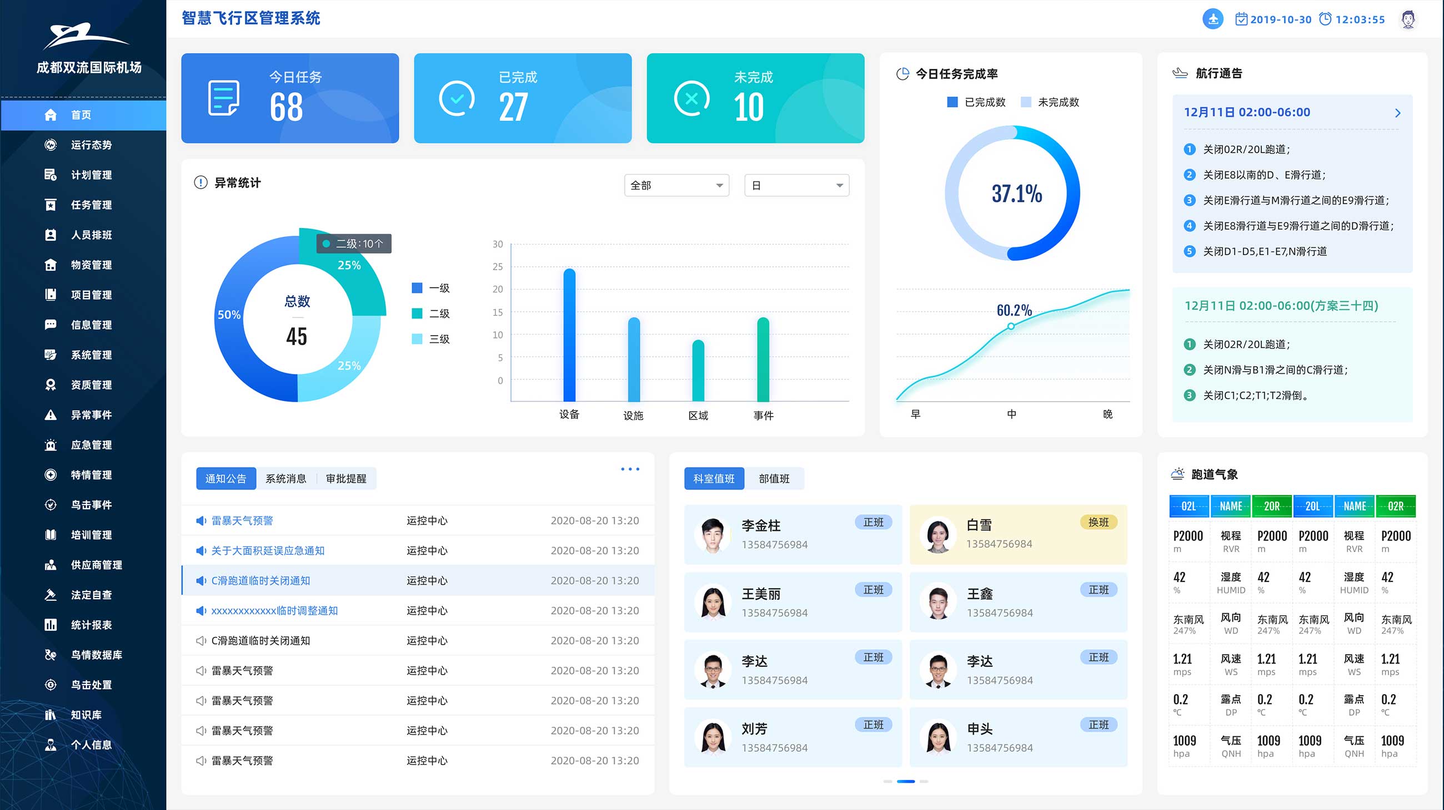Toggle the 未完成数 legend item
Screen dimensions: 1444x810
pos(1050,103)
